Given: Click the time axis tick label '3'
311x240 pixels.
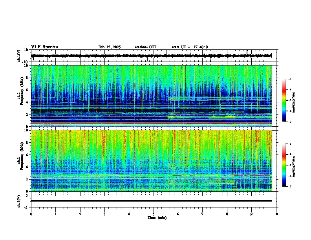Looking at the screenshot, I should point(104,214).
